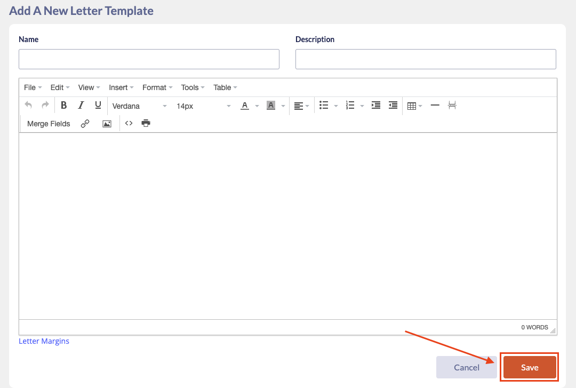Open the Verdana font family dropdown
576x388 pixels.
pos(139,106)
